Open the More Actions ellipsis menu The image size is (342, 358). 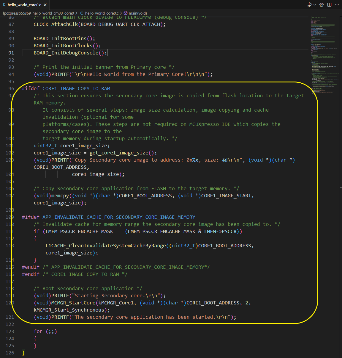tap(337, 5)
